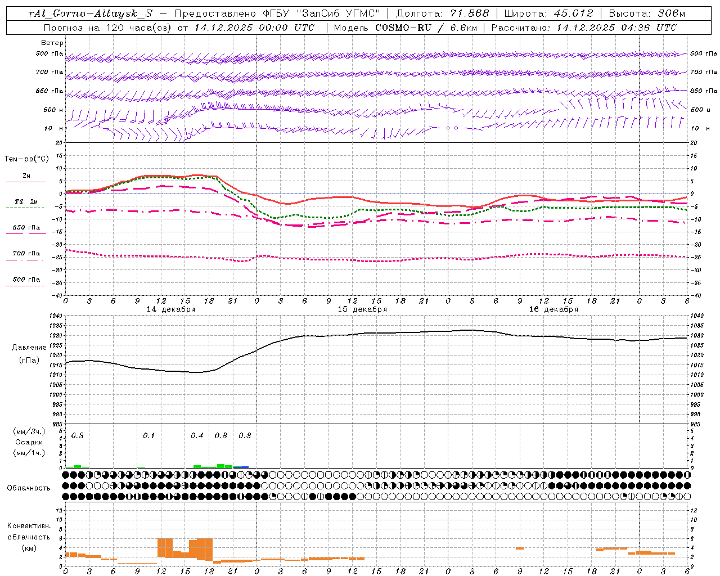Viewport: 720px width, 576px height.
Task: Click the 700 гПа temperature legend entry
Action: (x=26, y=255)
